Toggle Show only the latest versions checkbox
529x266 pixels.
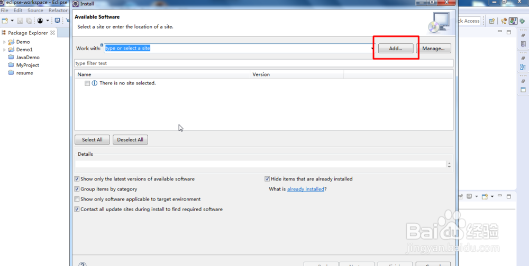coord(77,179)
